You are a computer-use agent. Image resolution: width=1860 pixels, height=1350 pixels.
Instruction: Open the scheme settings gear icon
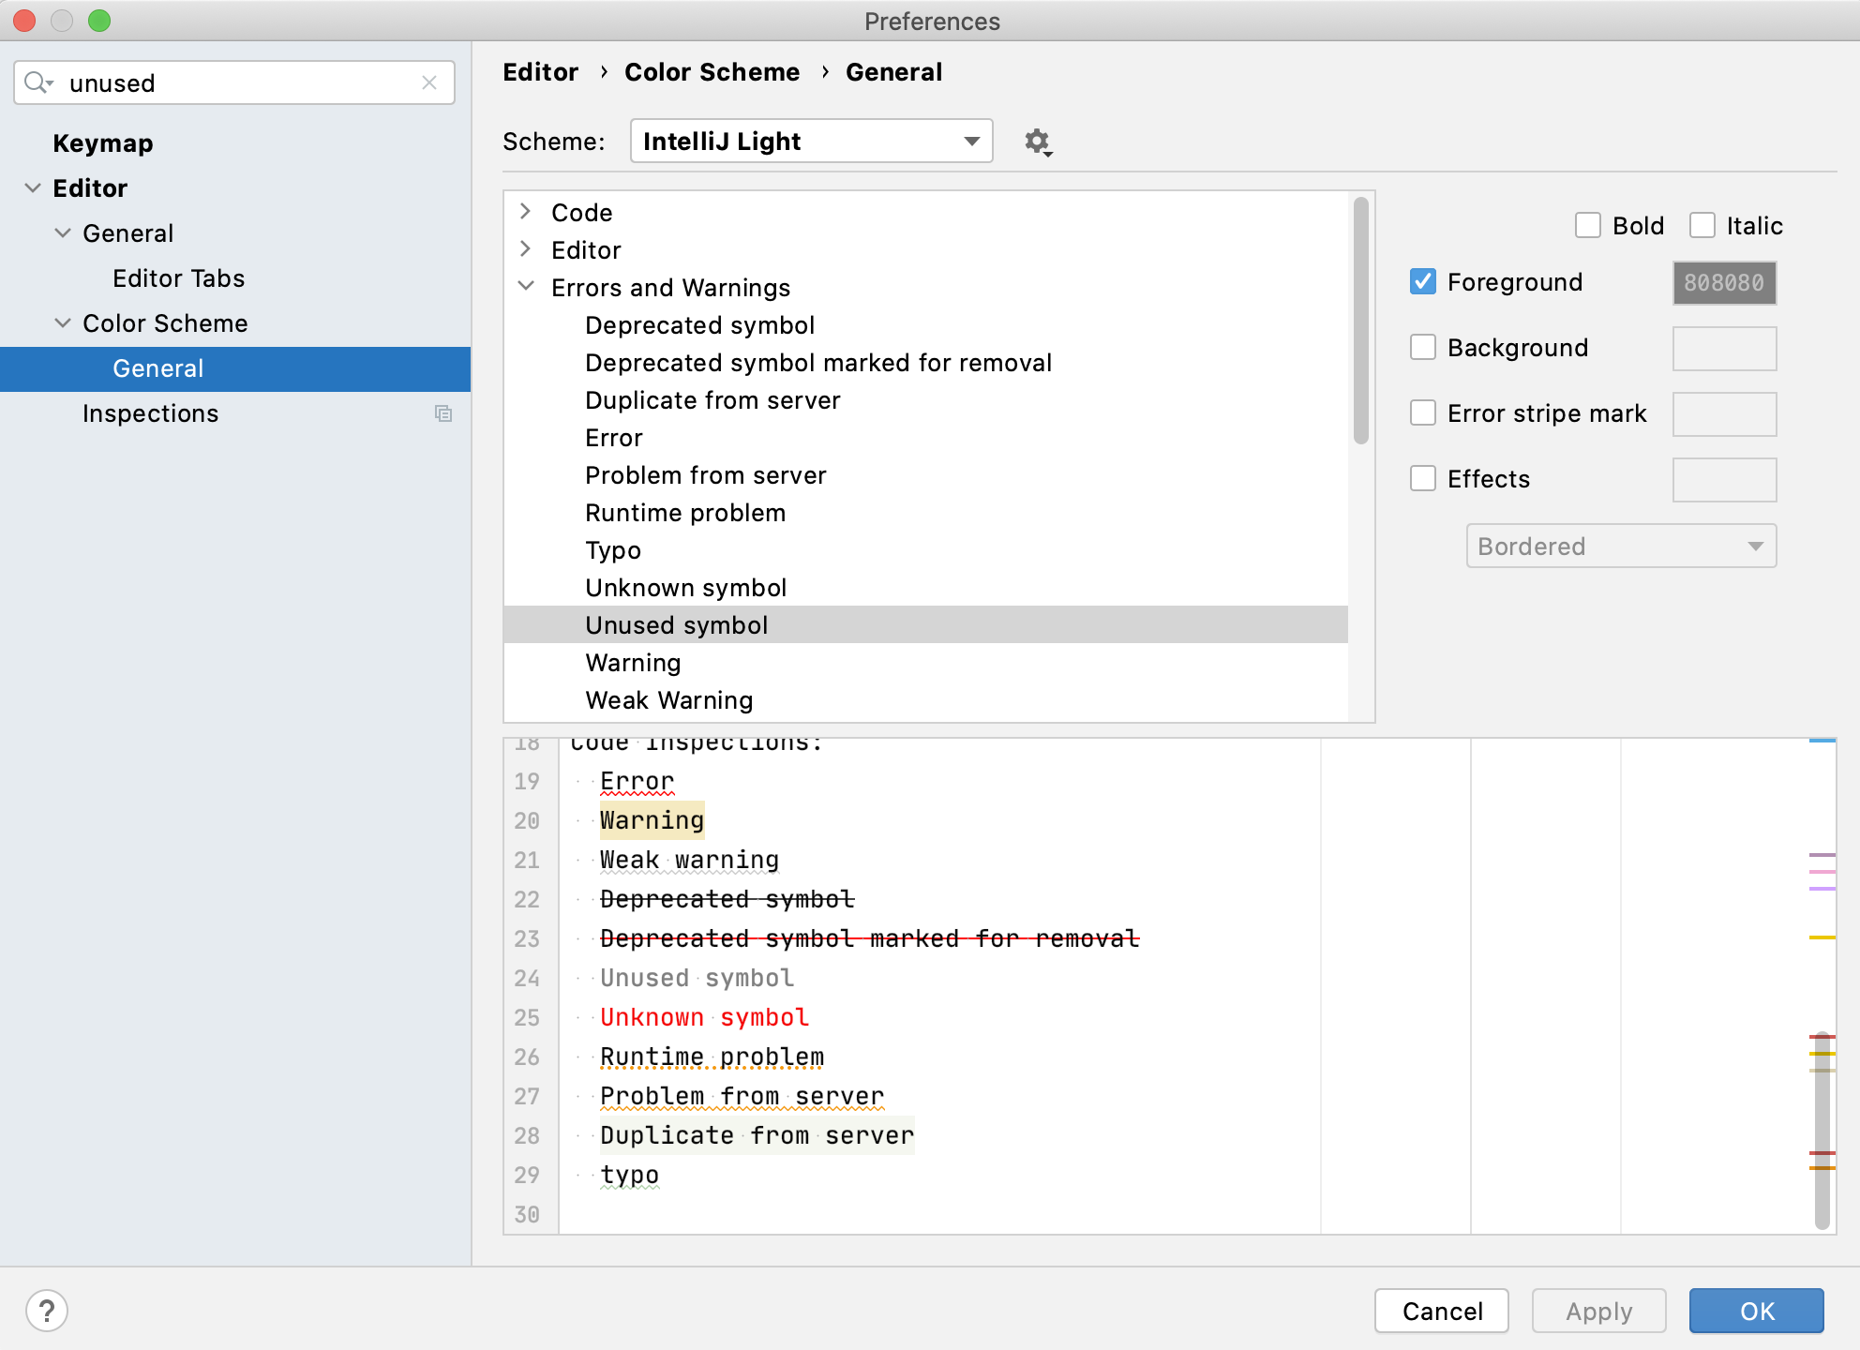1037,142
